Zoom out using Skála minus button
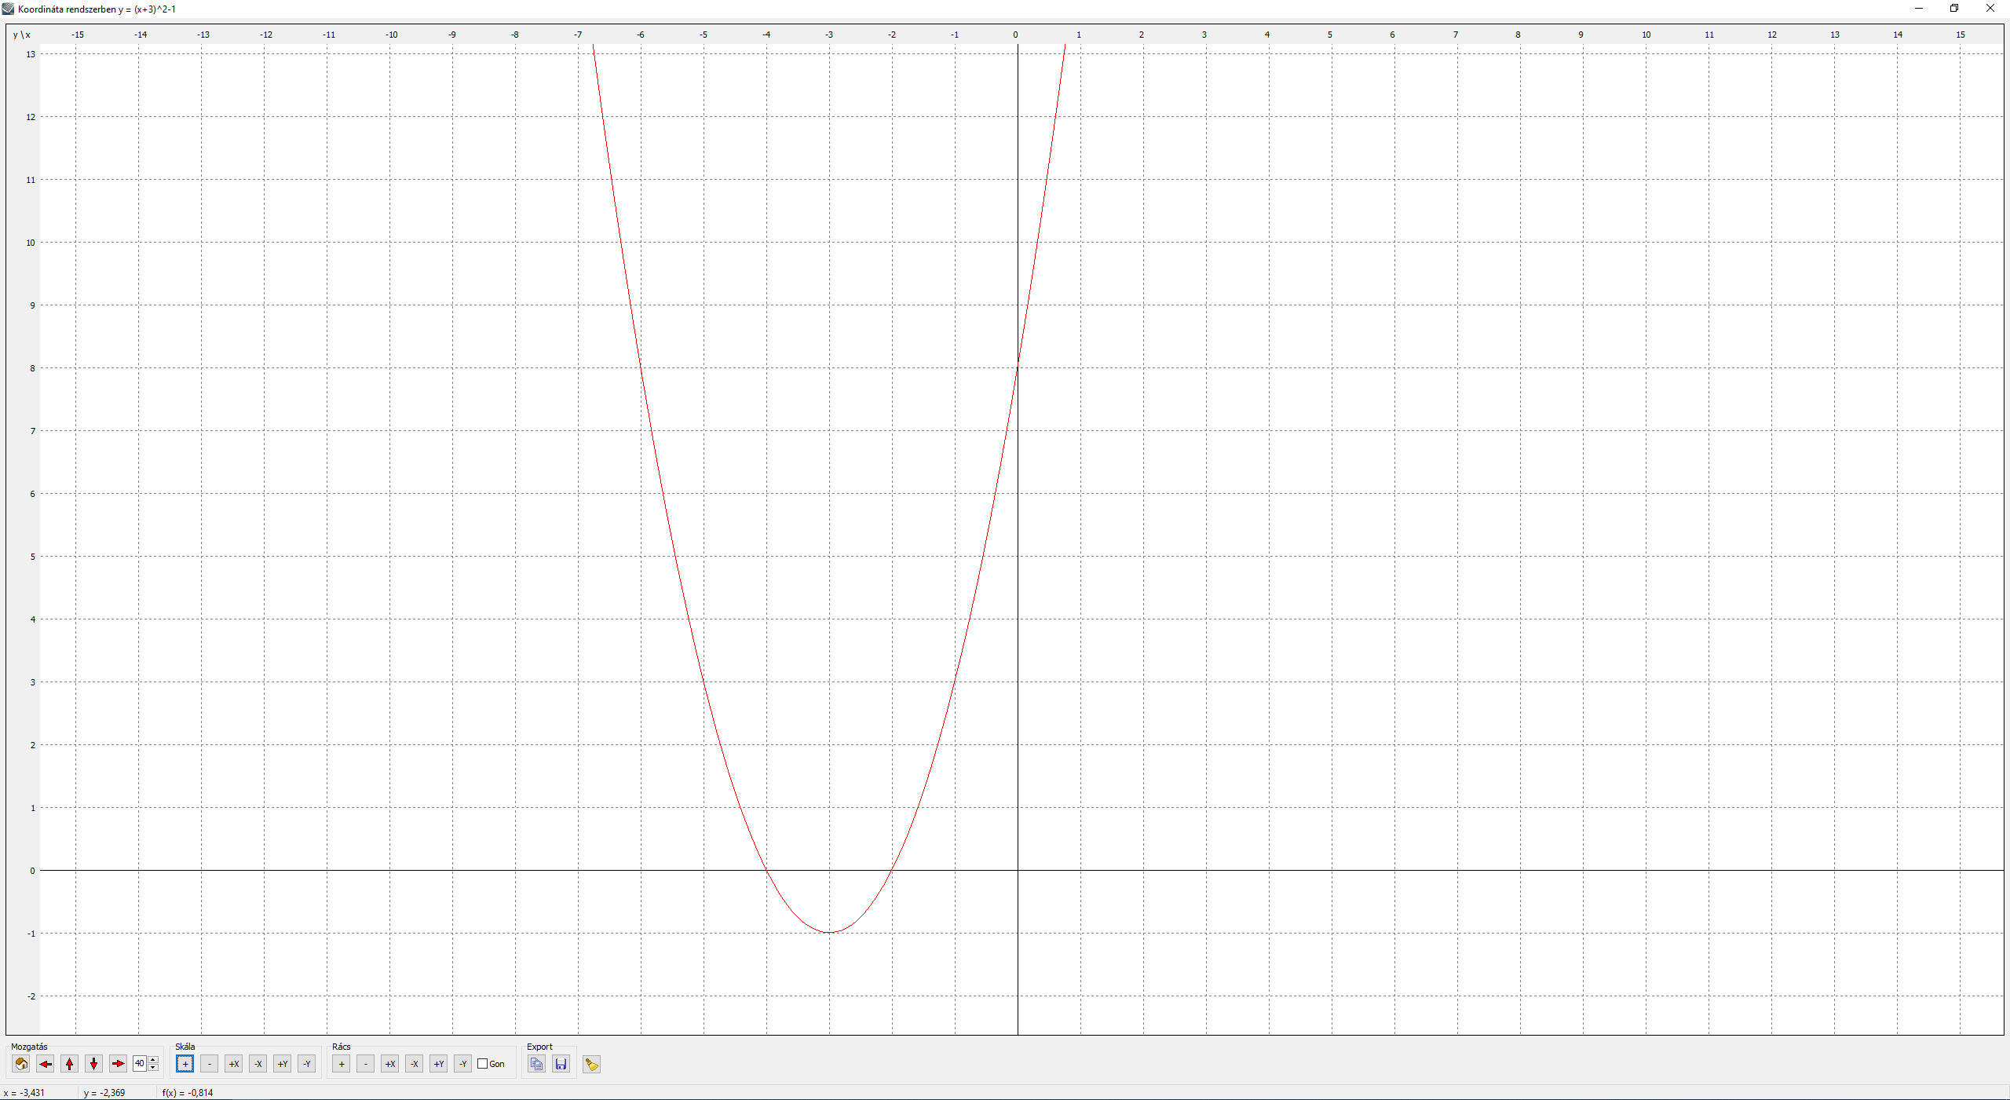 pos(209,1064)
